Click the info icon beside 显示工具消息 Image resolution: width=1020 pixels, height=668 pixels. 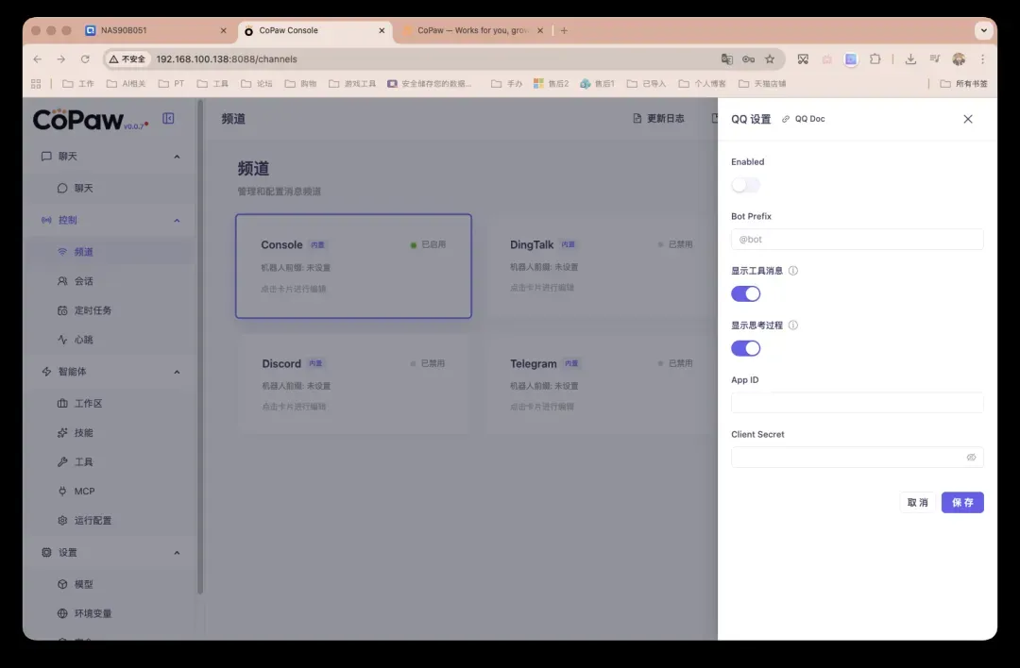(793, 271)
